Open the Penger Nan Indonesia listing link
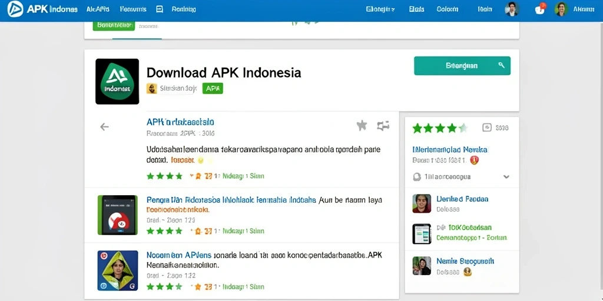This screenshot has width=603, height=301. pyautogui.click(x=231, y=200)
